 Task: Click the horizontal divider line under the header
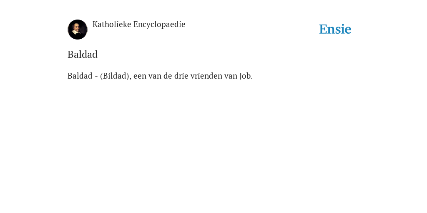point(213,38)
